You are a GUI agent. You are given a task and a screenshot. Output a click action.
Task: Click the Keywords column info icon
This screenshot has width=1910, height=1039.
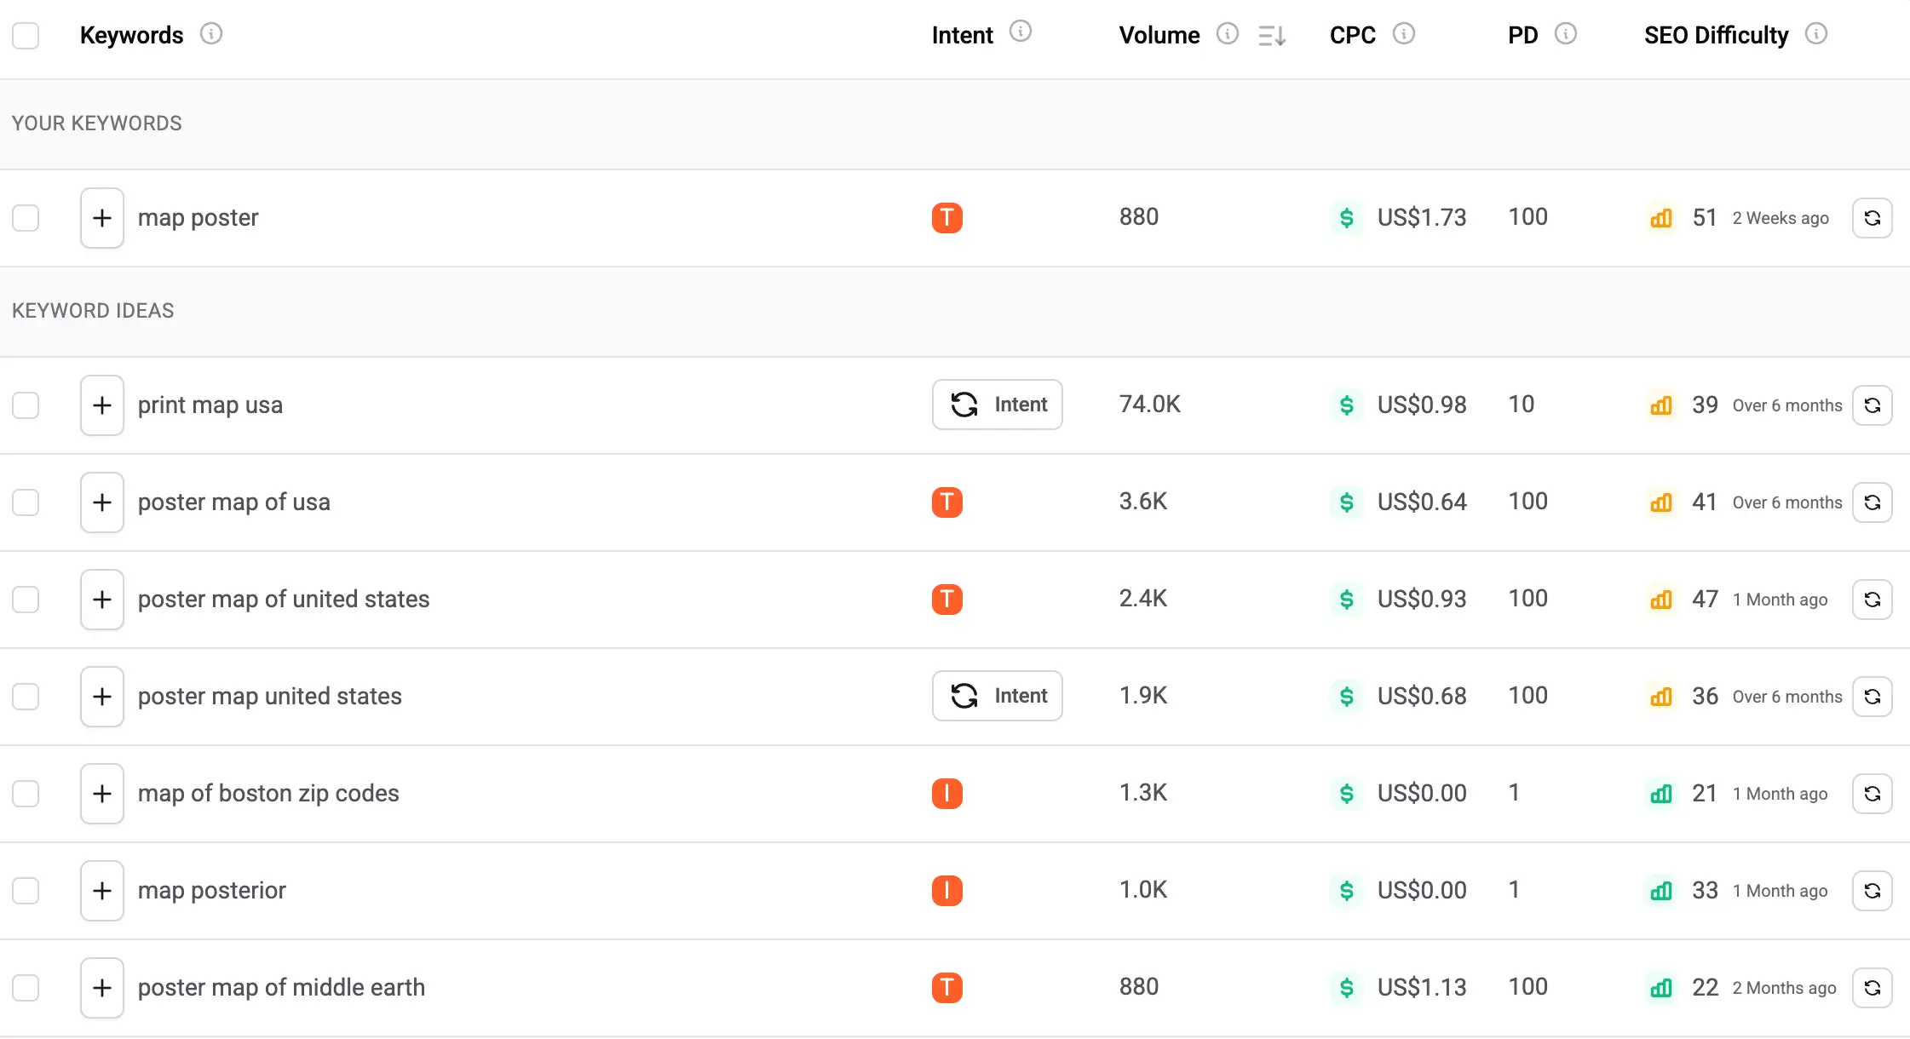click(210, 34)
